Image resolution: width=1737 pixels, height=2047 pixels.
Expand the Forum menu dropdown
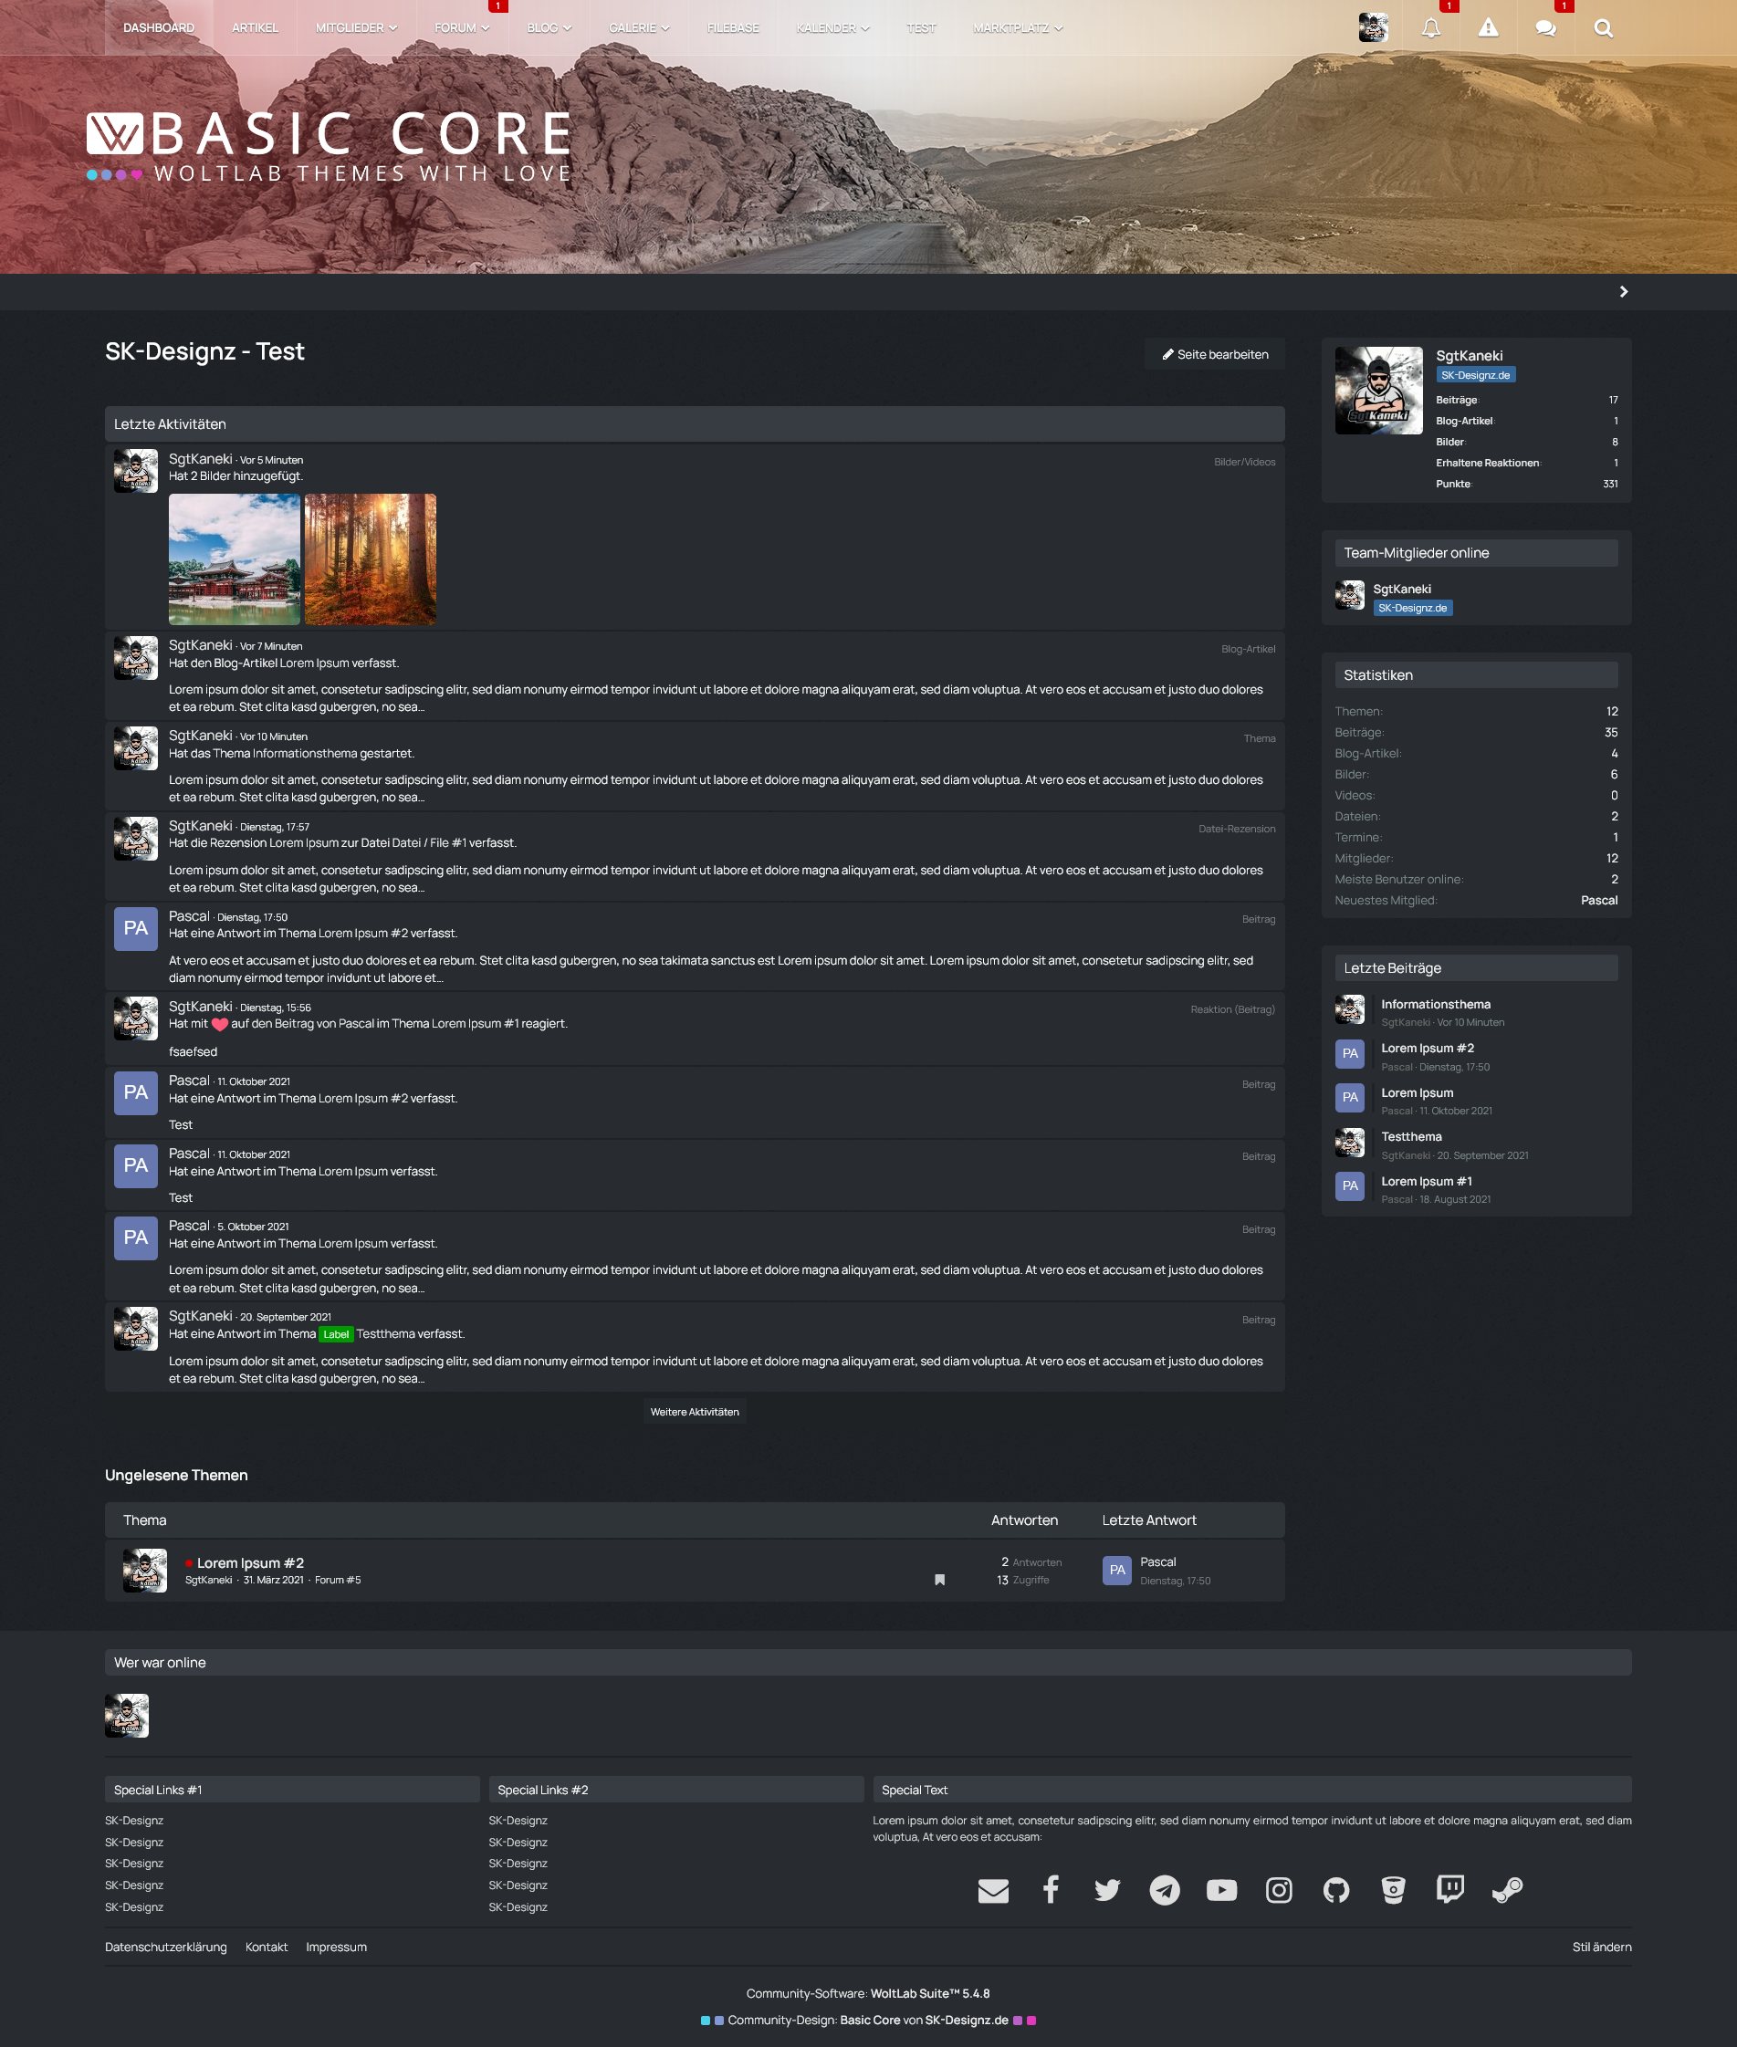point(462,28)
